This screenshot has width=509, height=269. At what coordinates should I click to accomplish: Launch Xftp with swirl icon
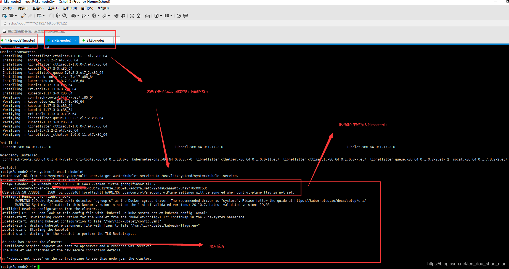[116, 16]
